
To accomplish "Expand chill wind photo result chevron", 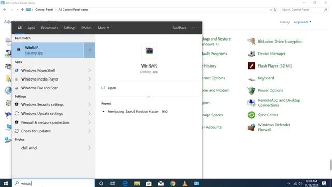I will pyautogui.click(x=89, y=148).
